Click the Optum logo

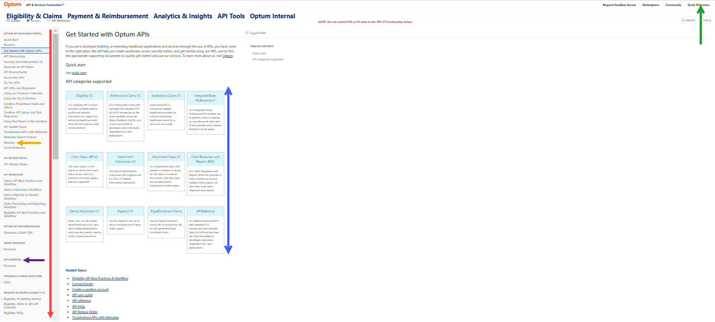(x=12, y=4)
